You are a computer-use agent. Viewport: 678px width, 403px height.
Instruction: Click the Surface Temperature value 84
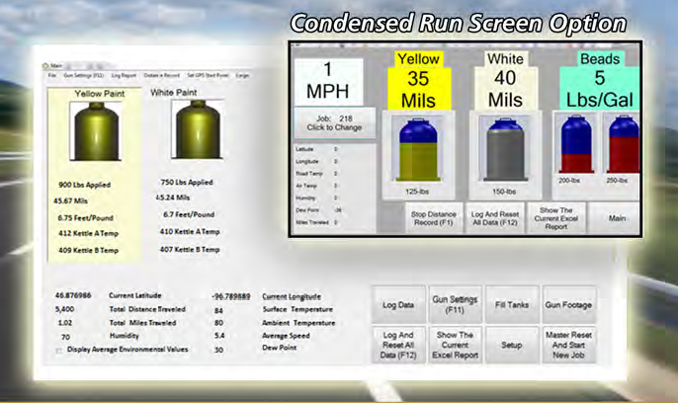218,310
